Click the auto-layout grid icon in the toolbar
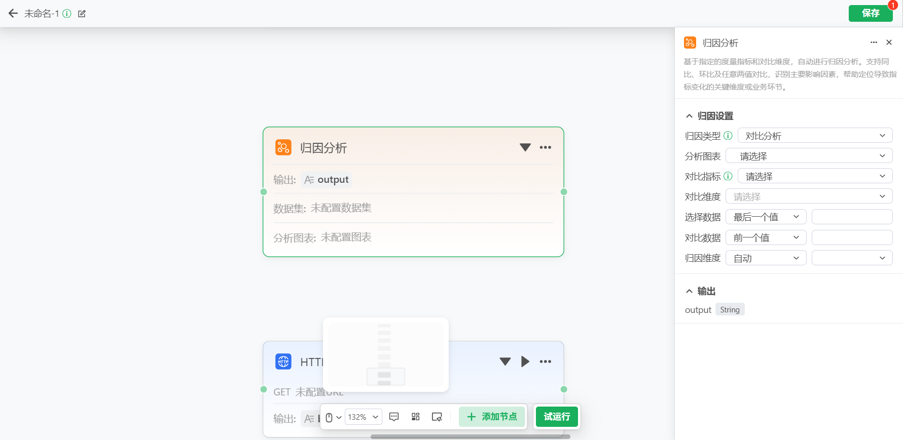Screen dimensions: 903x440 pos(416,417)
